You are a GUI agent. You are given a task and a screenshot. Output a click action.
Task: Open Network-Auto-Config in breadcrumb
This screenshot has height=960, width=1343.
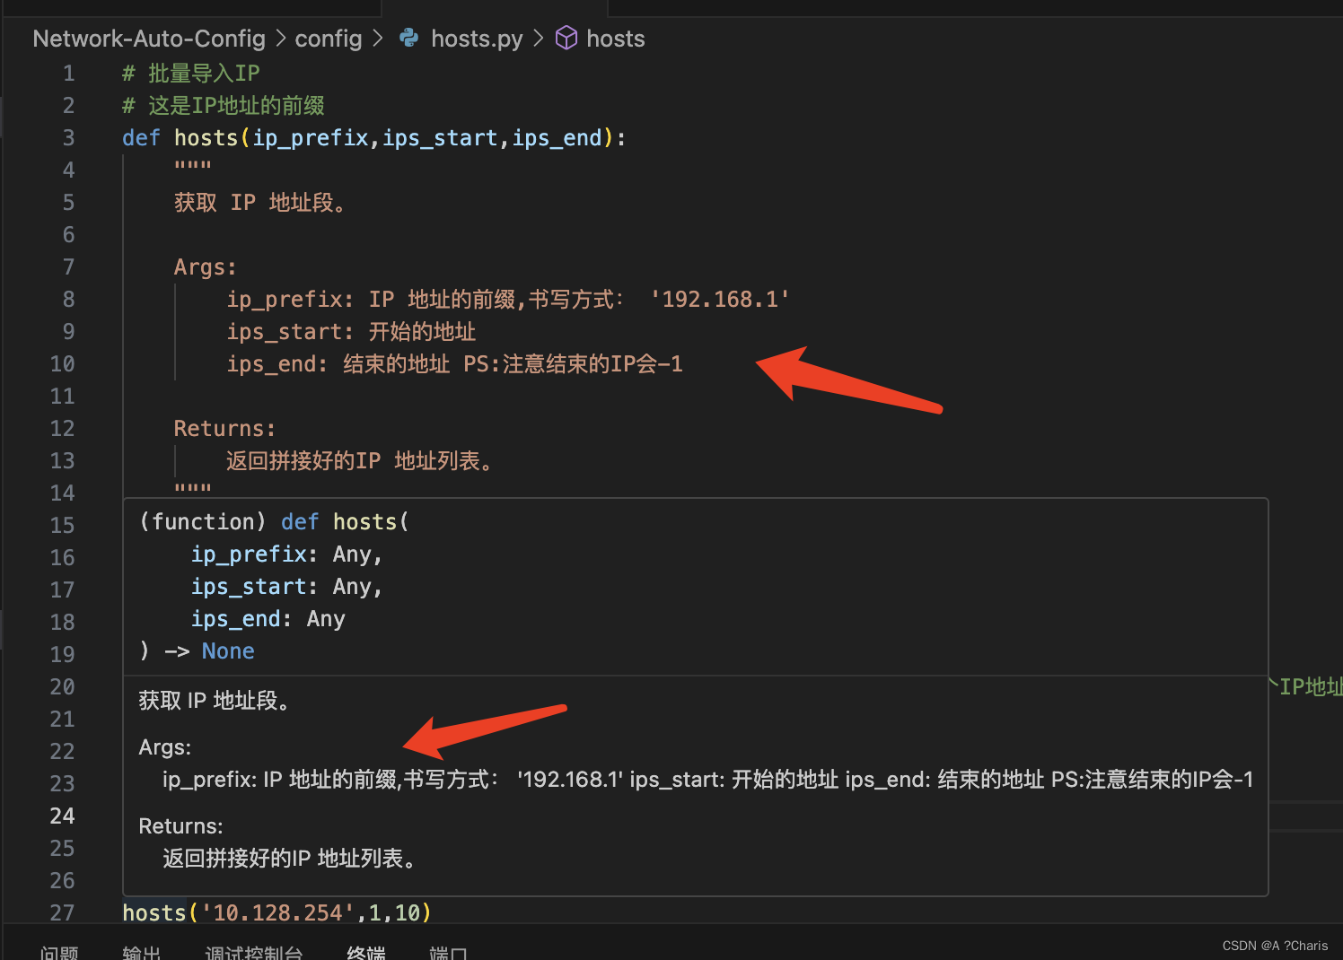point(149,39)
